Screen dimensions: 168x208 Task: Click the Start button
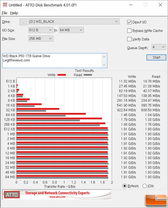click(x=156, y=57)
